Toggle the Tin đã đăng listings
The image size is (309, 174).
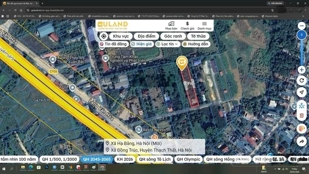pos(114,44)
